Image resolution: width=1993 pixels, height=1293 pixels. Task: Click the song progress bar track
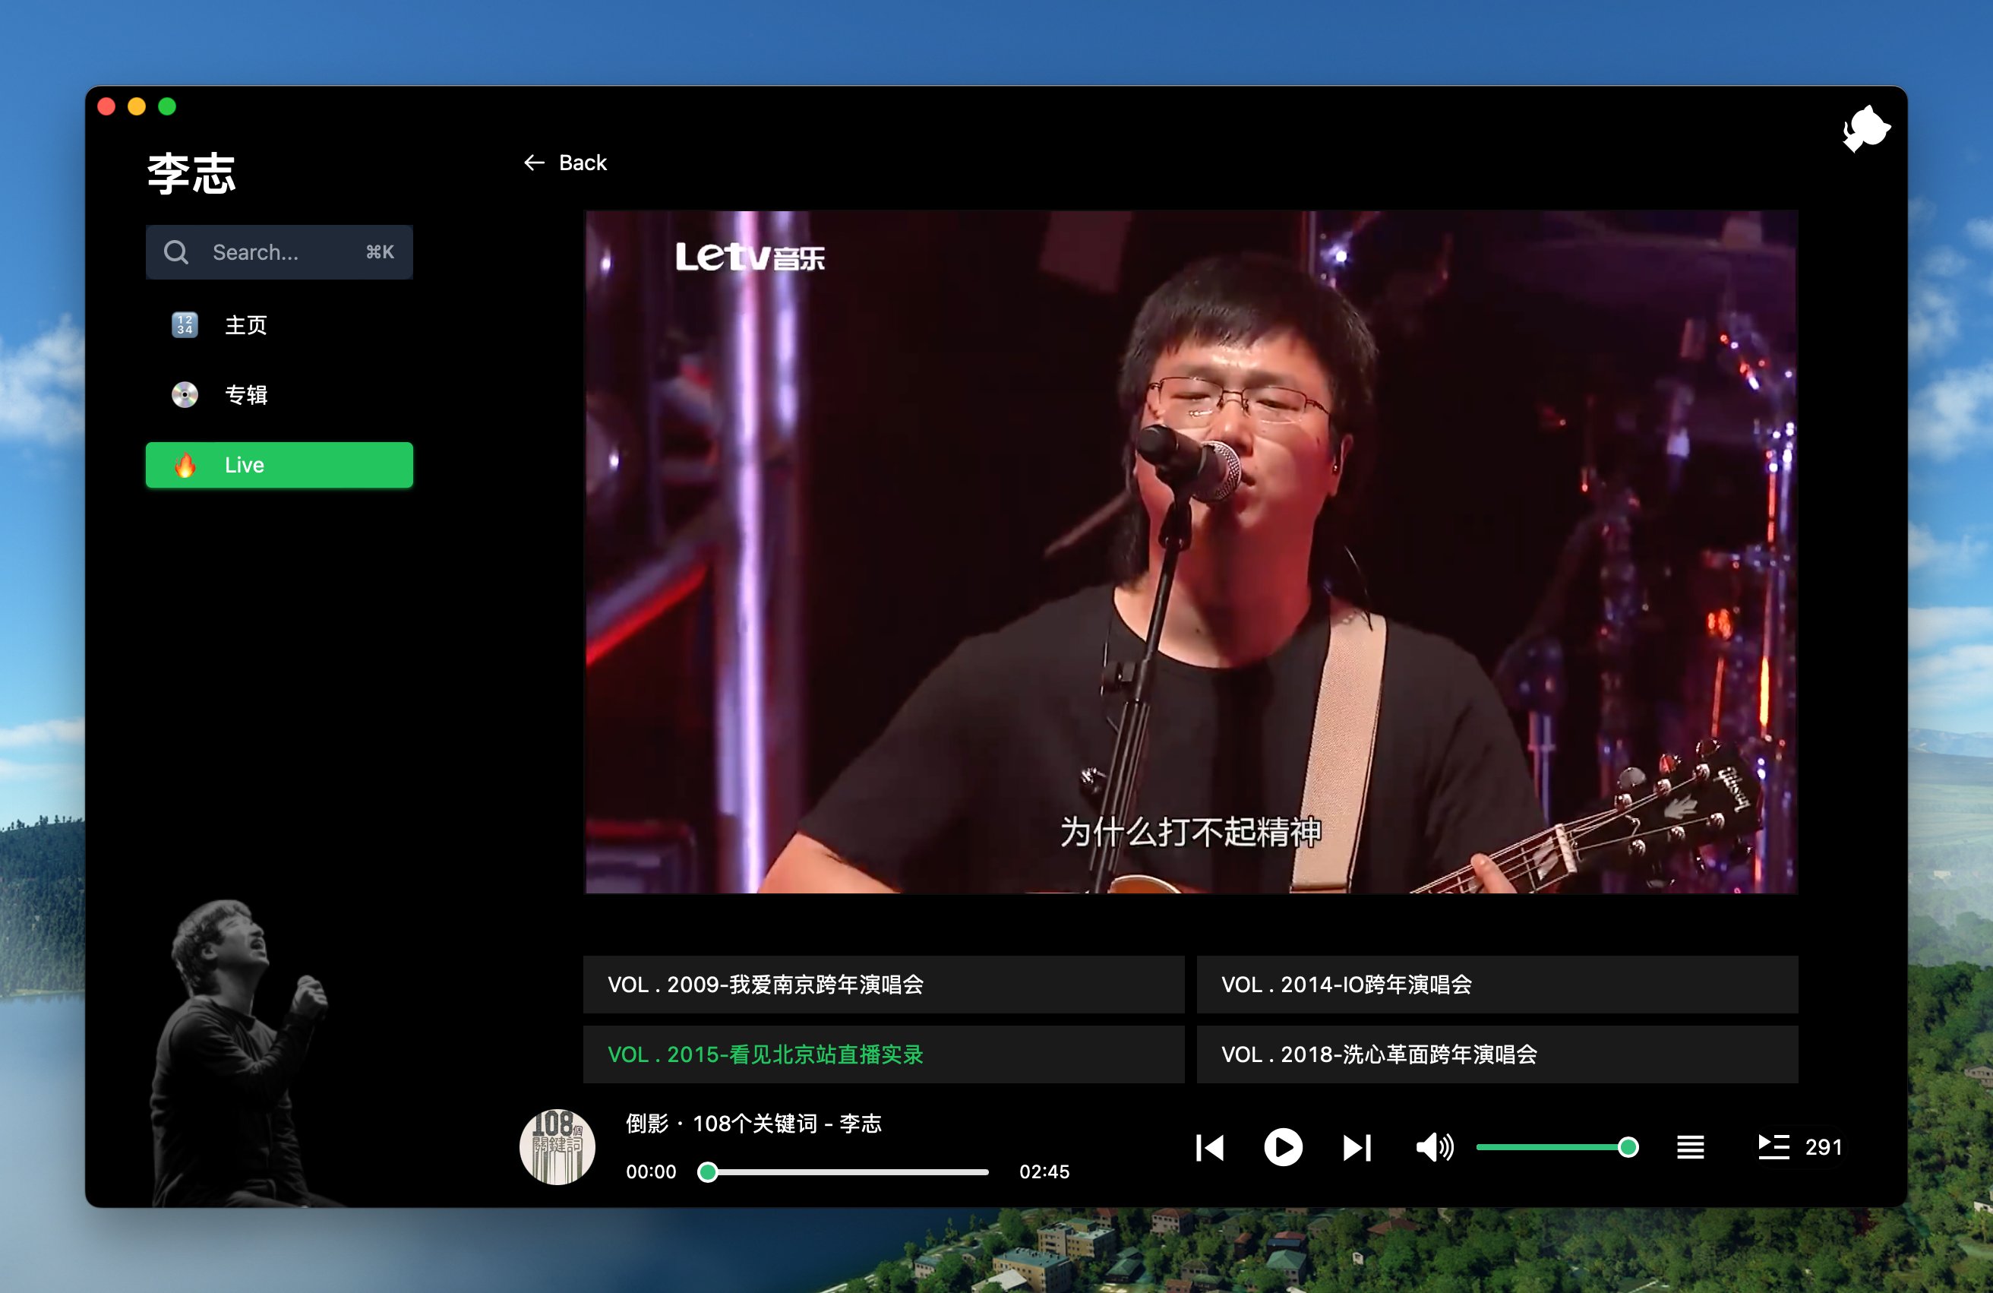[x=848, y=1172]
